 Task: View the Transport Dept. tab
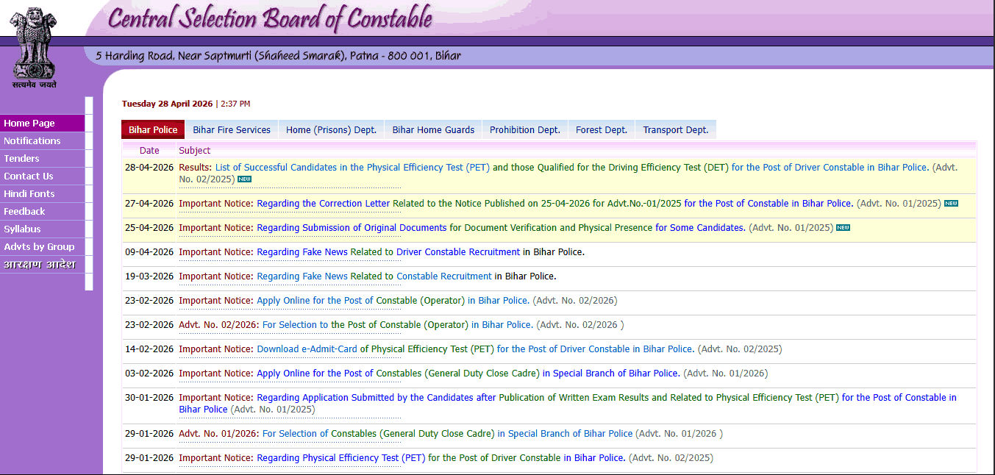click(674, 129)
